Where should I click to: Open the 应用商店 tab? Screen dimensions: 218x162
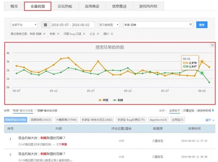coord(92,6)
